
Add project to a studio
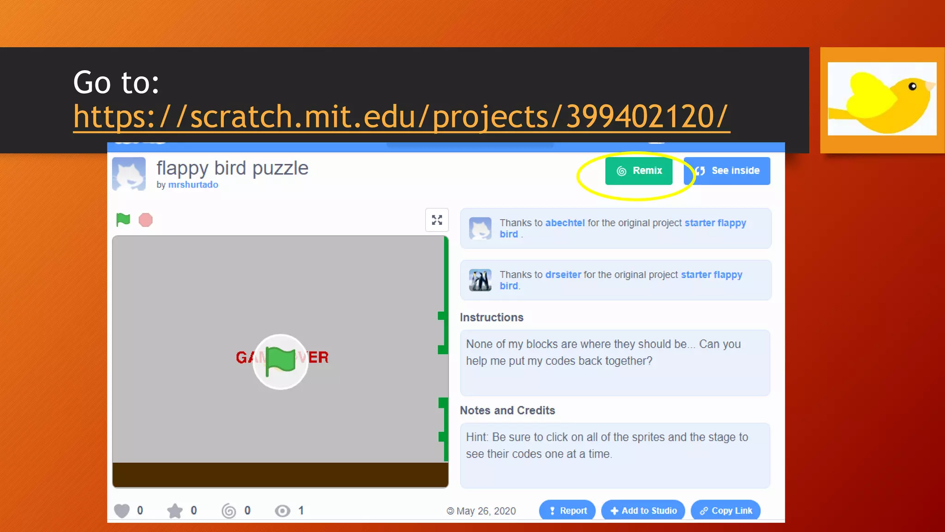click(643, 510)
